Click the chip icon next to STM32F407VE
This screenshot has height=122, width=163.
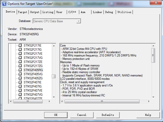click(20, 90)
